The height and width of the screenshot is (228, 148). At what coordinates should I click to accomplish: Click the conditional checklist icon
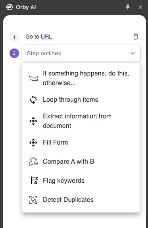pyautogui.click(x=33, y=78)
